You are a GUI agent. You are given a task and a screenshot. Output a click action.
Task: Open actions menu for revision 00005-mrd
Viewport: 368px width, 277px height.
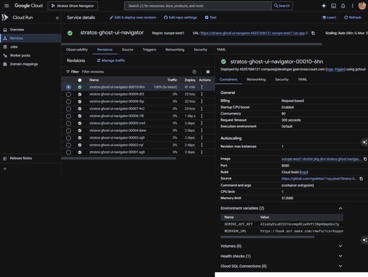click(201, 123)
